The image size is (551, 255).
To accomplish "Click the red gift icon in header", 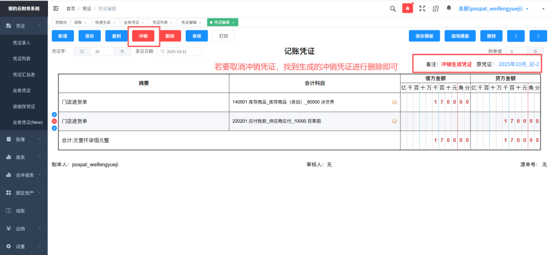I will coord(408,8).
